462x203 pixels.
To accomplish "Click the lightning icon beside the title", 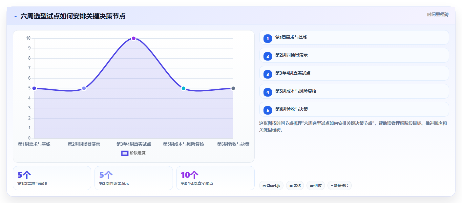I will (x=16, y=16).
